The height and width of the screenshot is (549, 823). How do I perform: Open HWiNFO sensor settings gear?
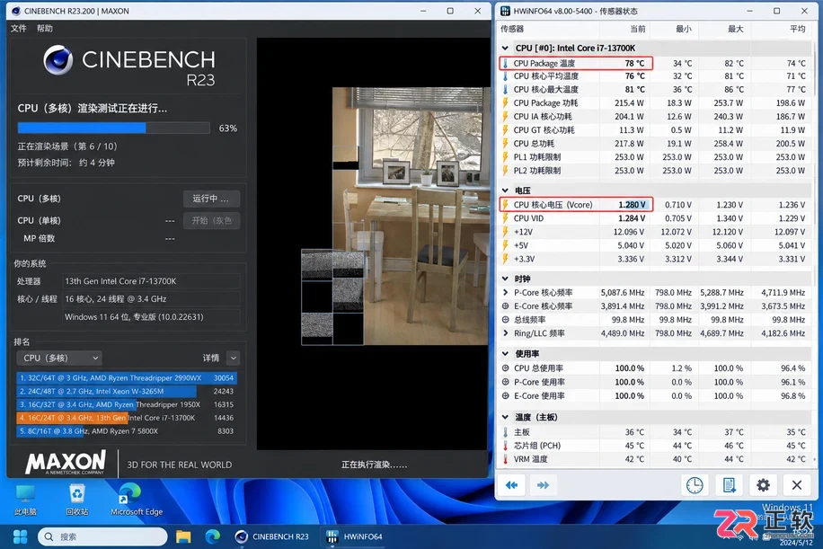(763, 485)
